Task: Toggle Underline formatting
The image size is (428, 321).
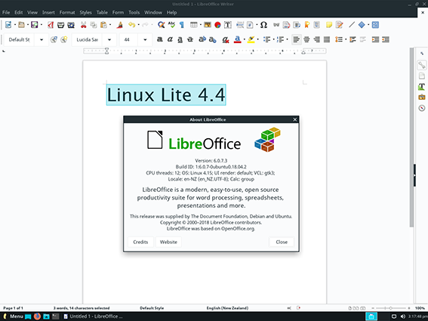Action: pyautogui.click(x=180, y=39)
